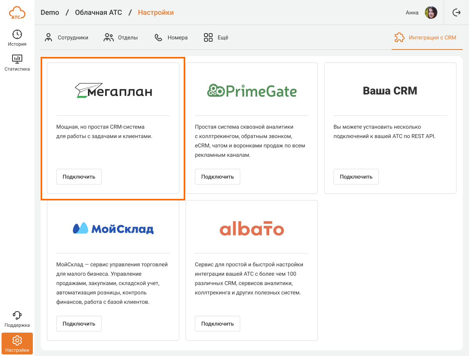This screenshot has height=356, width=469.
Task: Click the ATC cloud logo
Action: 17,12
